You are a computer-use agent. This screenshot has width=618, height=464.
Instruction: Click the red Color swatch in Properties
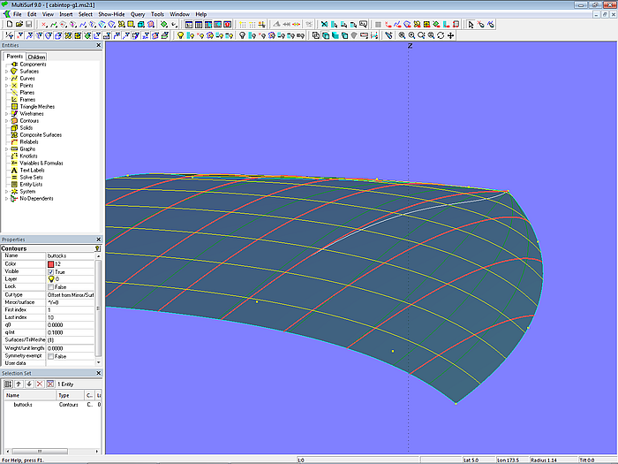click(x=50, y=263)
